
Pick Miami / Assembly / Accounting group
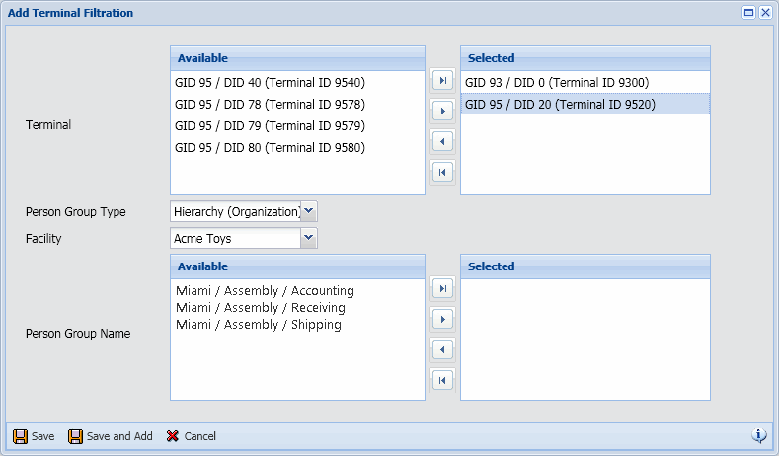pos(265,291)
